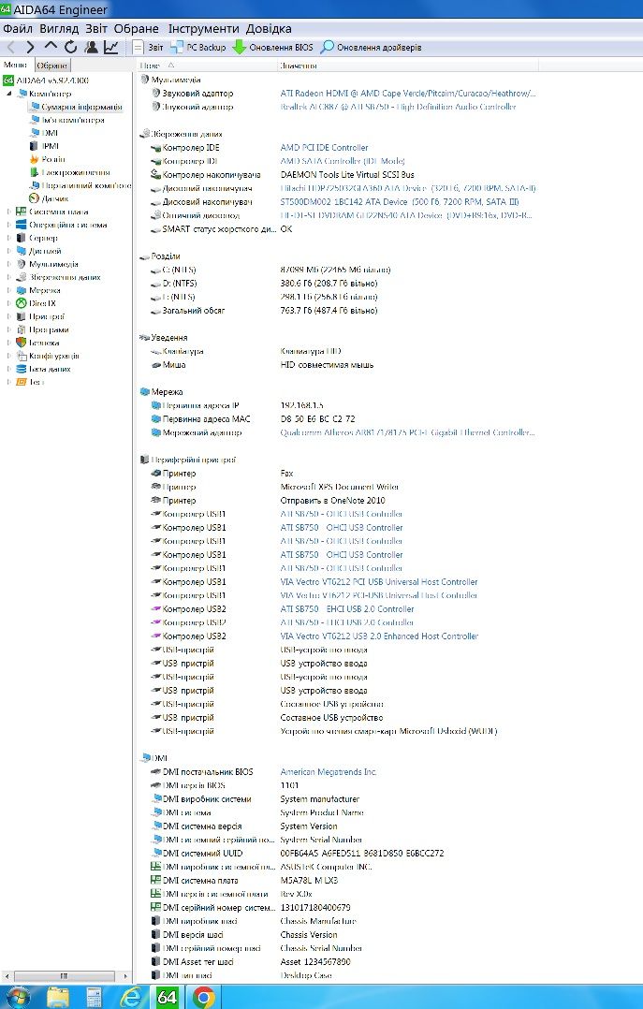
Task: Open the Qualcomm Atheros network adapter link
Action: point(407,432)
